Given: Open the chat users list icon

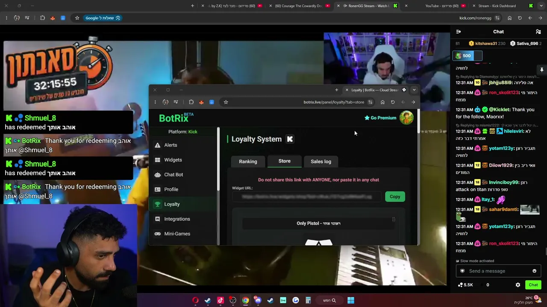Looking at the screenshot, I should (538, 32).
